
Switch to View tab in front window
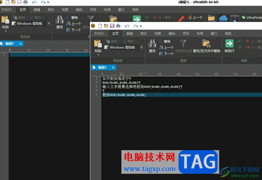click(158, 33)
